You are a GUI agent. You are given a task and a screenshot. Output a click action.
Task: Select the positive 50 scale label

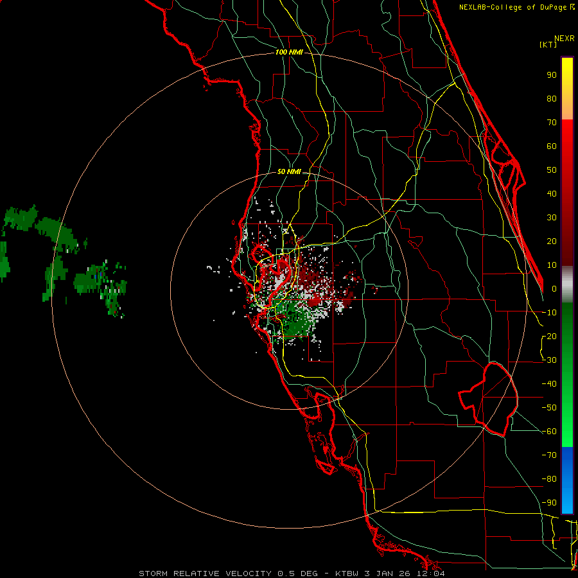point(552,170)
